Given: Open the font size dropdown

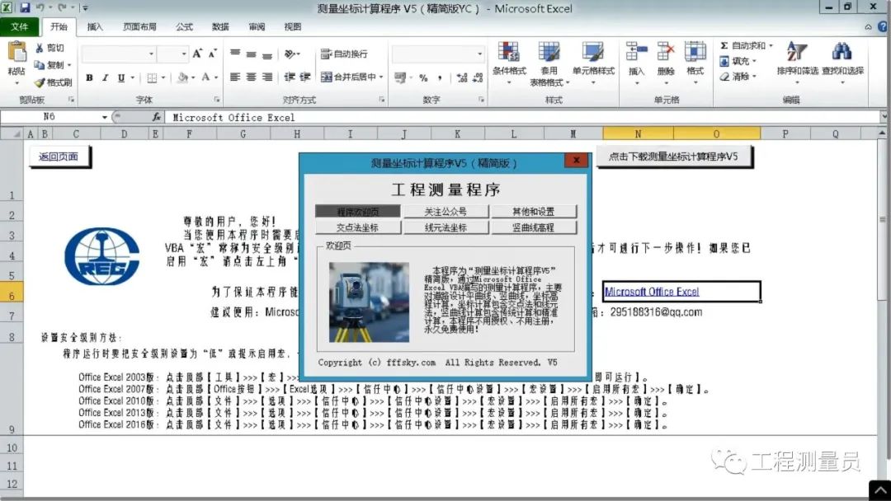Looking at the screenshot, I should 184,54.
